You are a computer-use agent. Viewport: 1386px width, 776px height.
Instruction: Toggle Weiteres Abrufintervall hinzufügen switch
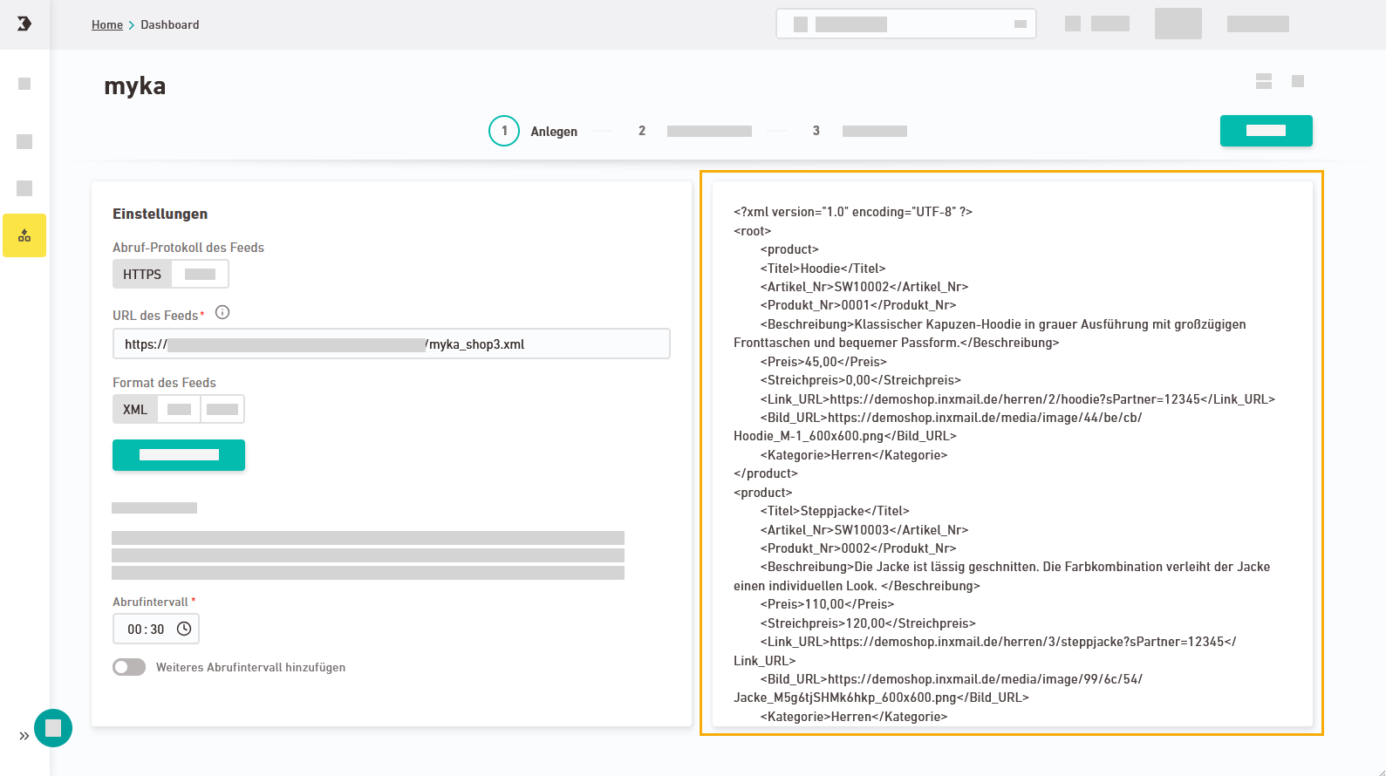coord(129,667)
